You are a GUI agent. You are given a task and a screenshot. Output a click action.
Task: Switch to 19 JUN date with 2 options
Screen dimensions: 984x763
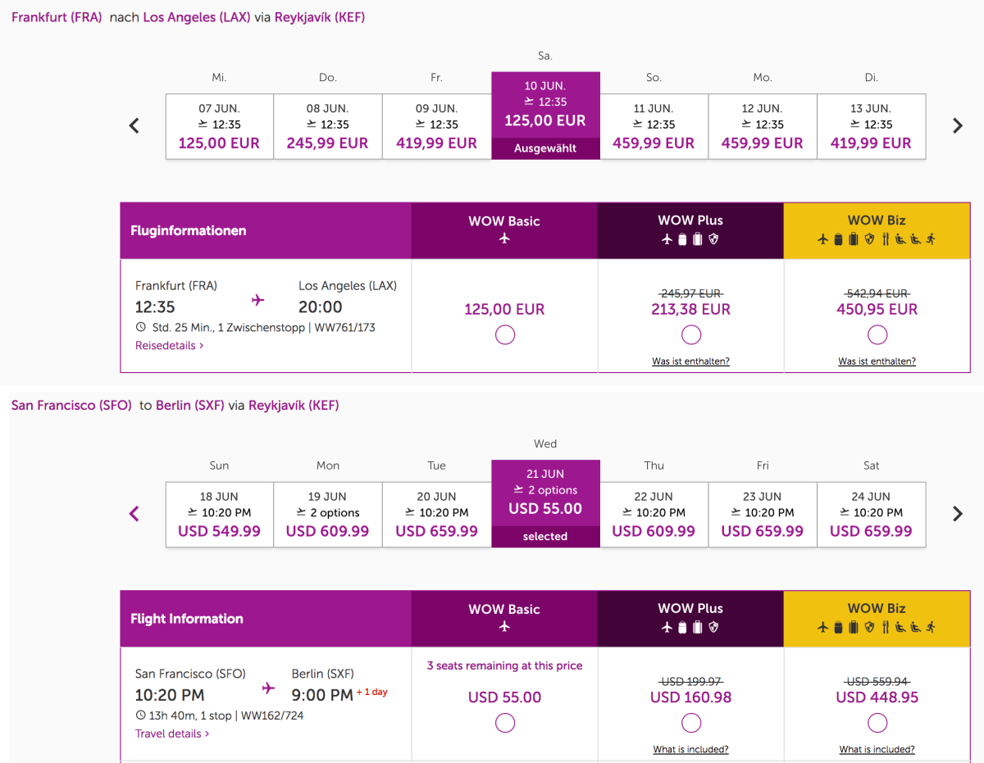[x=327, y=514]
